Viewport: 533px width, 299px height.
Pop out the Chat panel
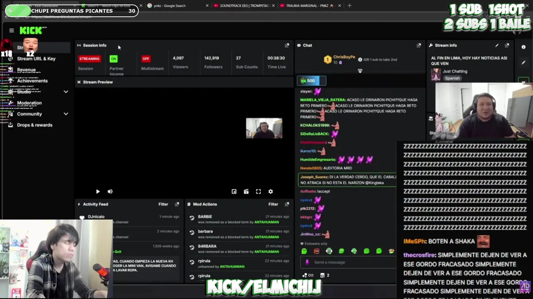tap(418, 45)
